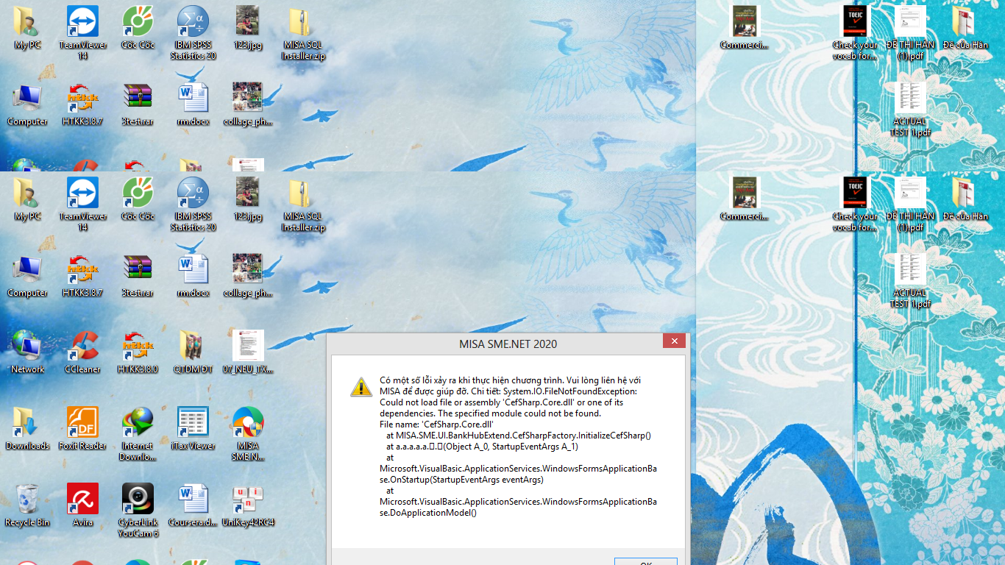This screenshot has width=1005, height=565.
Task: Select the Coursera Word document icon
Action: (193, 505)
